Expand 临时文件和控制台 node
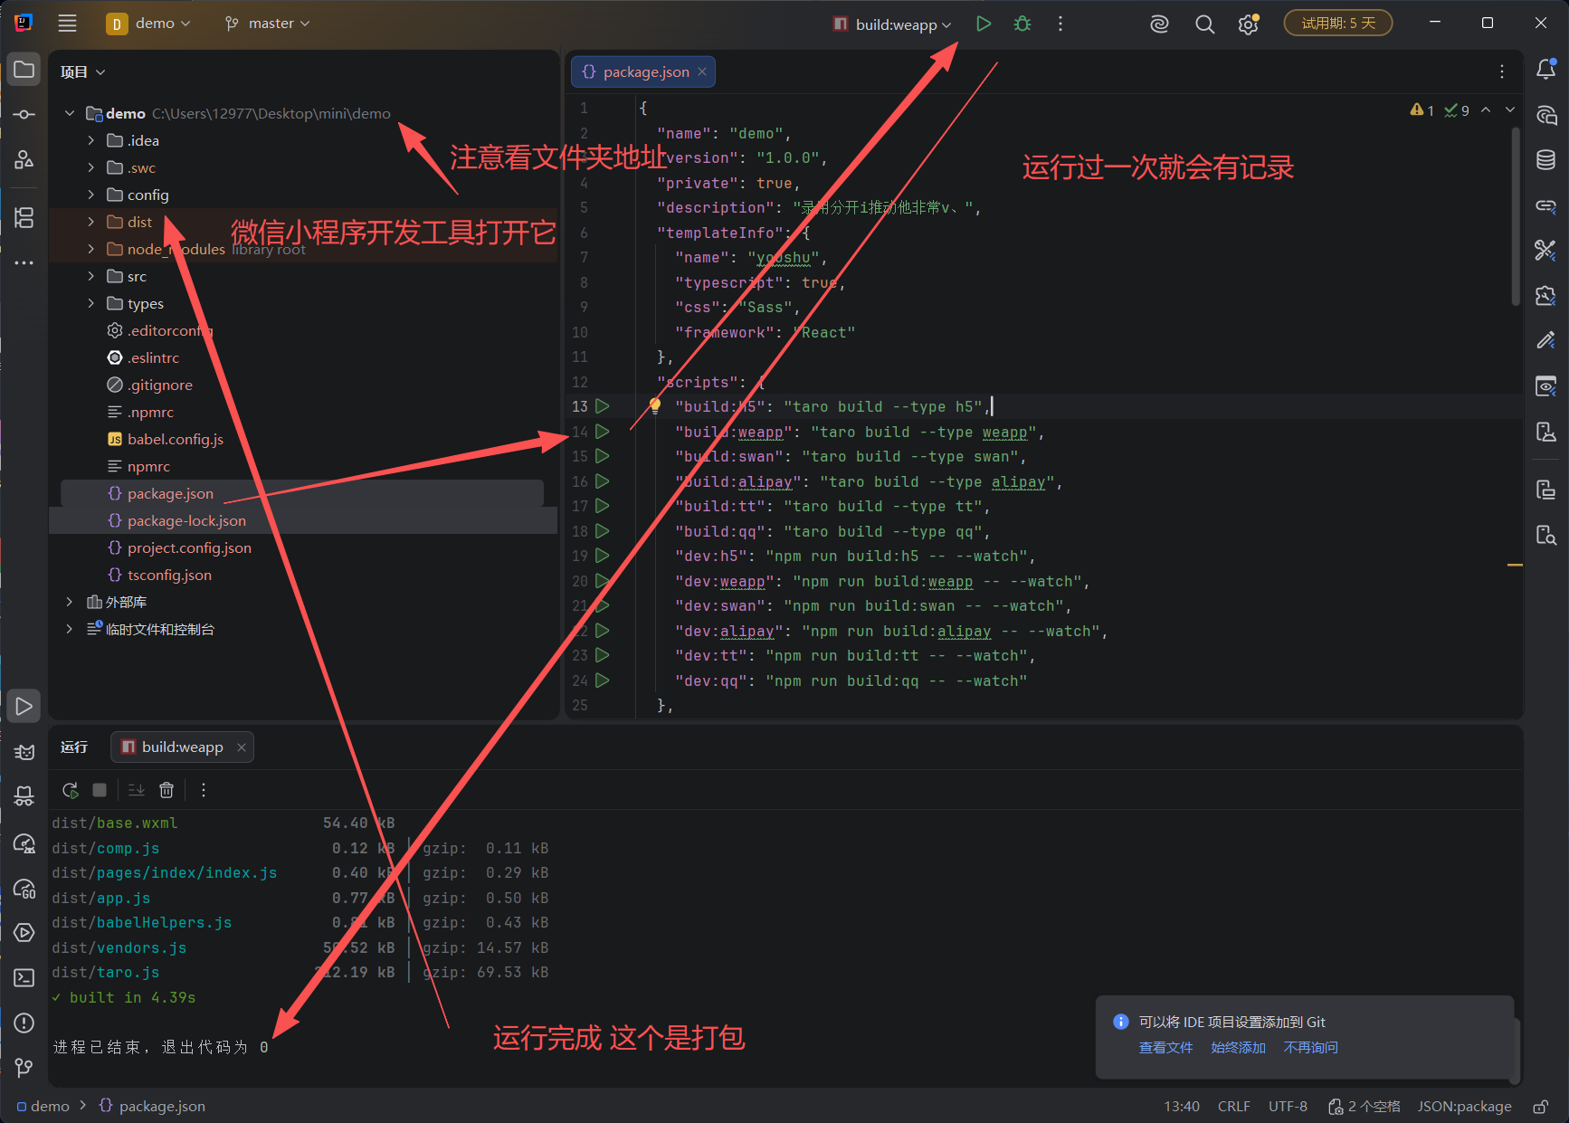The height and width of the screenshot is (1123, 1569). pos(70,629)
